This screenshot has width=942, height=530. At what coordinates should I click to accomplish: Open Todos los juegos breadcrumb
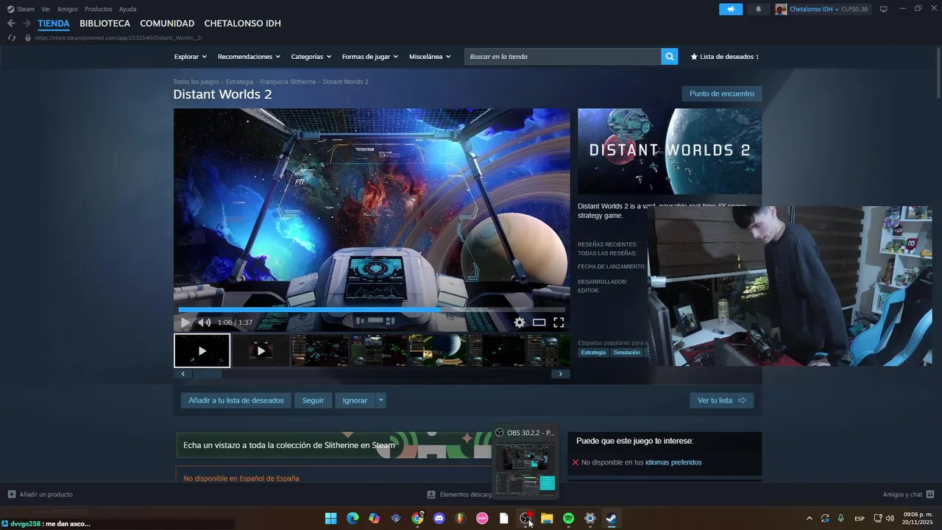click(196, 82)
